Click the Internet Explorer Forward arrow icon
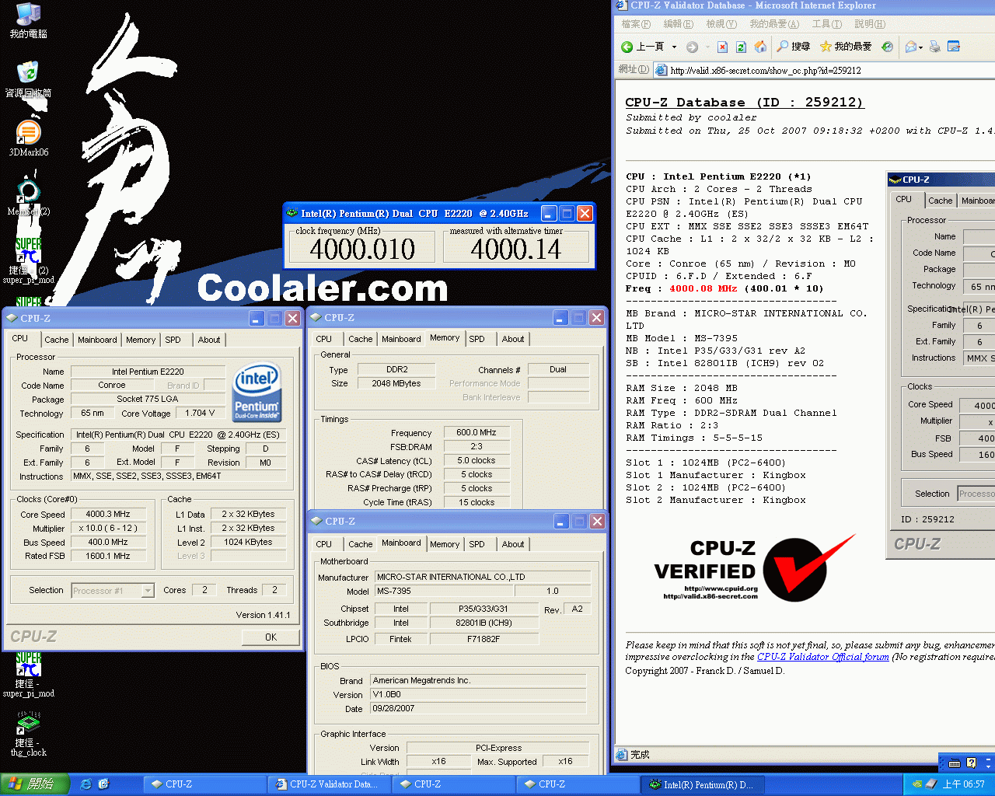 (x=692, y=47)
